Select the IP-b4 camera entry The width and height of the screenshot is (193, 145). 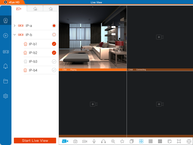tap(40, 70)
